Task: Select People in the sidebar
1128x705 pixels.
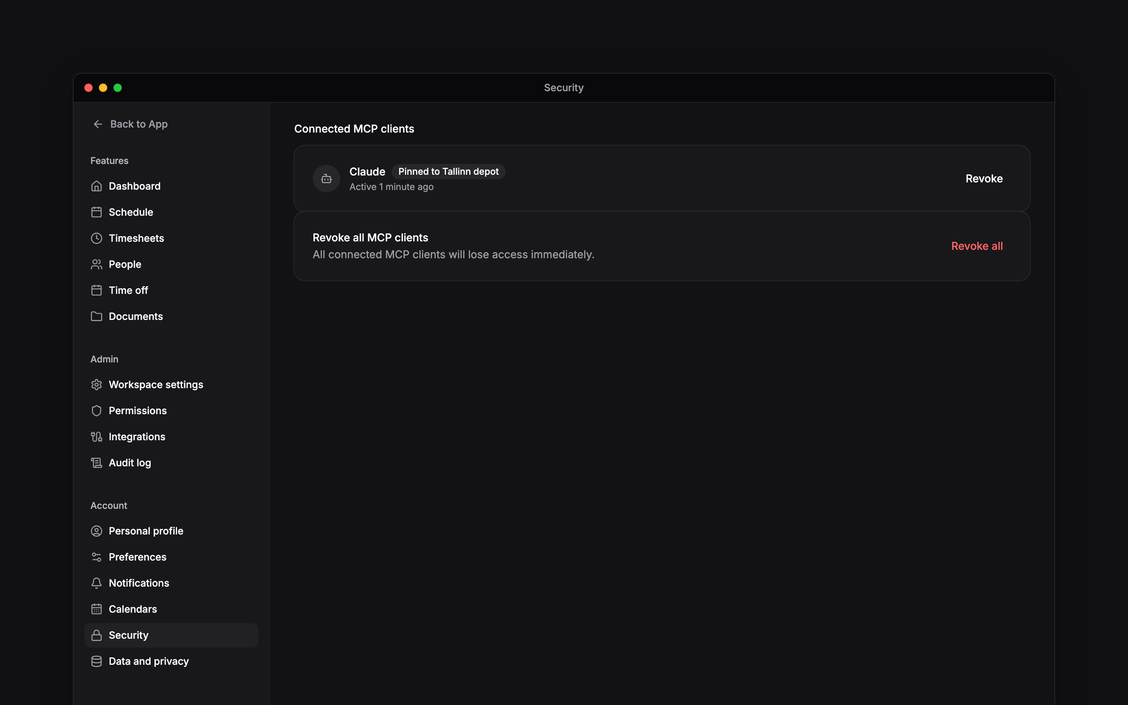Action: click(x=171, y=264)
